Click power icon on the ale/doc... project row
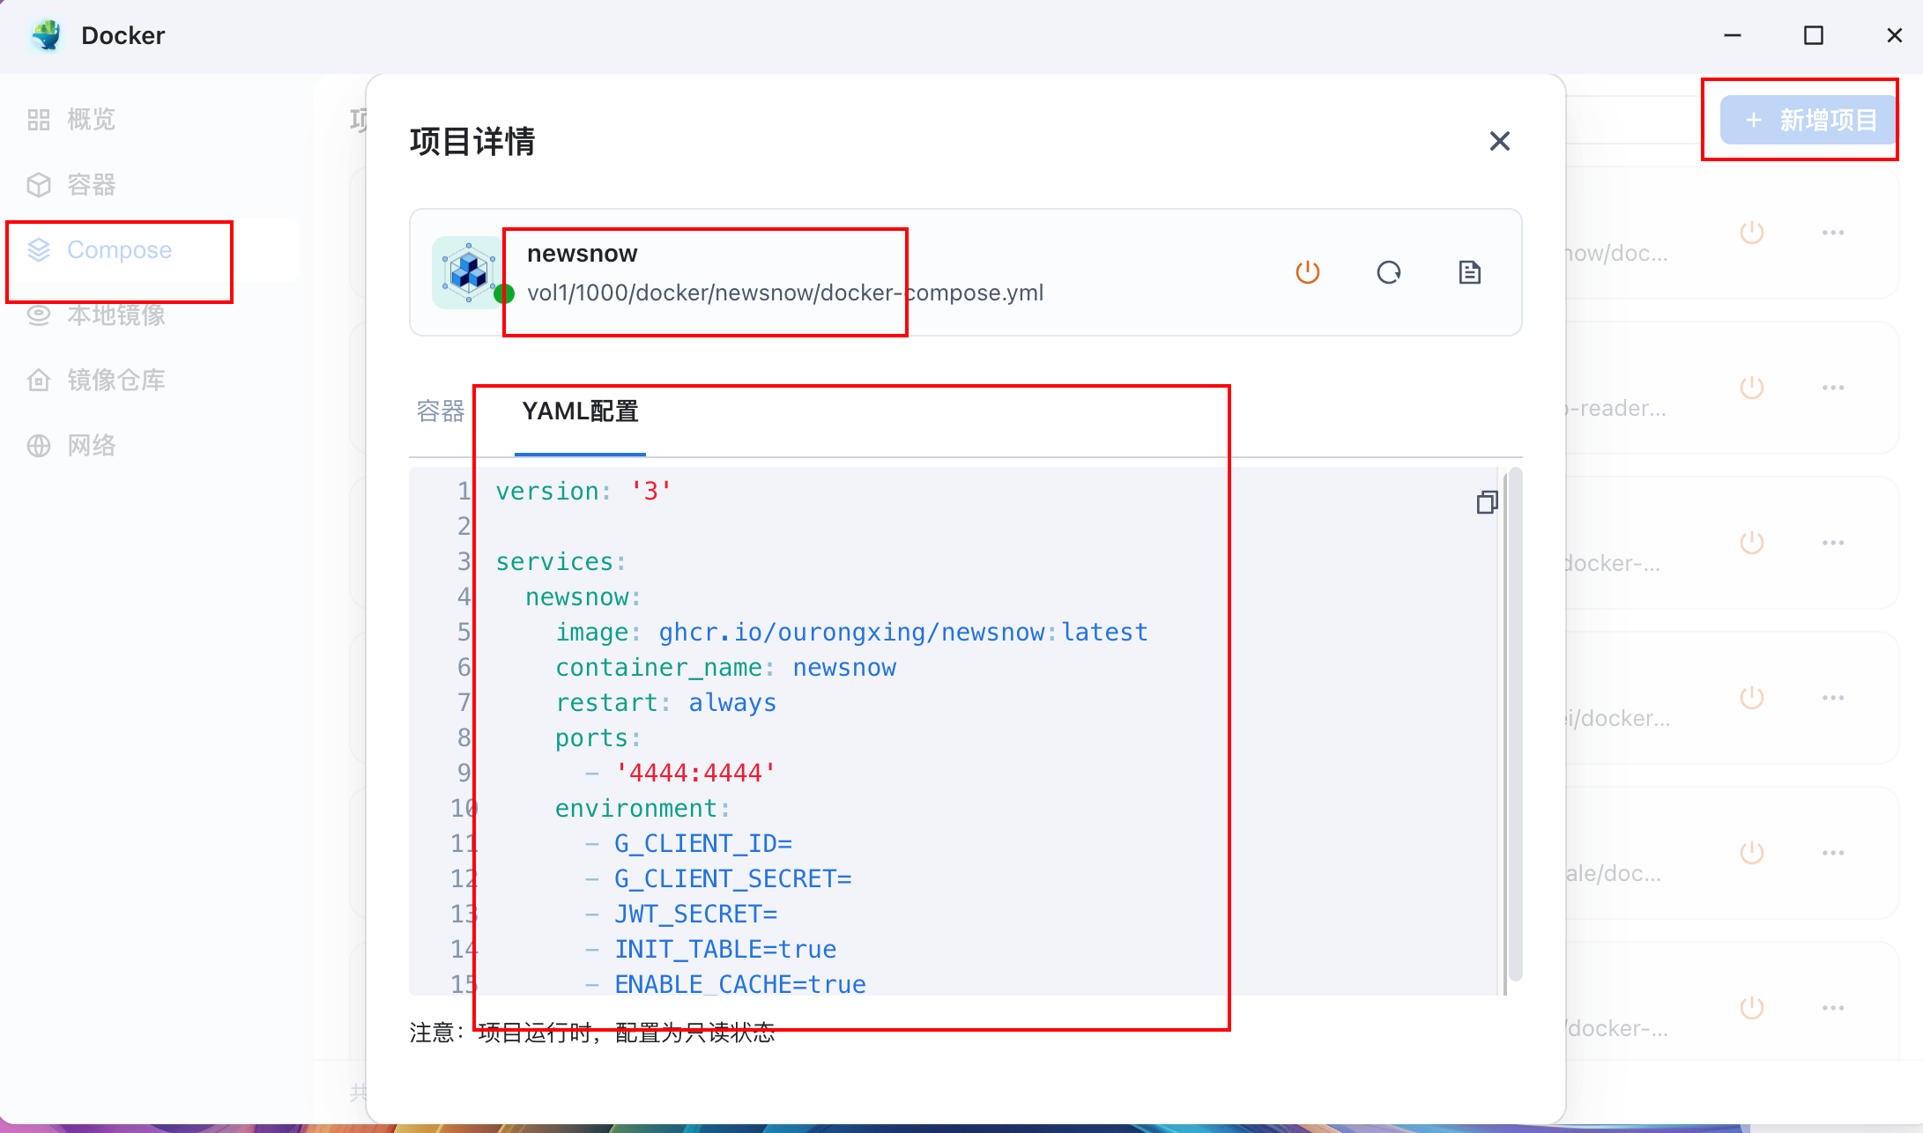The width and height of the screenshot is (1923, 1133). click(1752, 853)
